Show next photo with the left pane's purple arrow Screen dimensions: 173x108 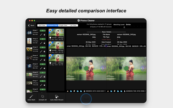pyautogui.click(x=103, y=68)
